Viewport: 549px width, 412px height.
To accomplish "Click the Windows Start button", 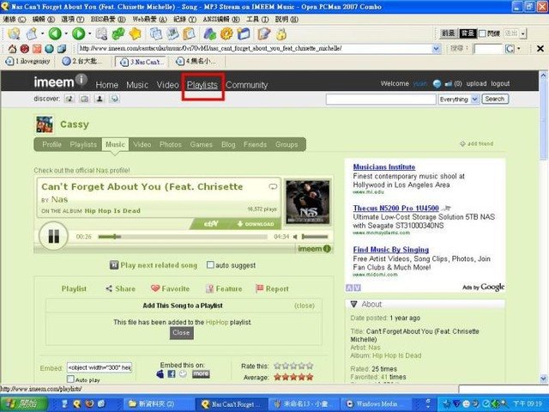I will pyautogui.click(x=23, y=403).
